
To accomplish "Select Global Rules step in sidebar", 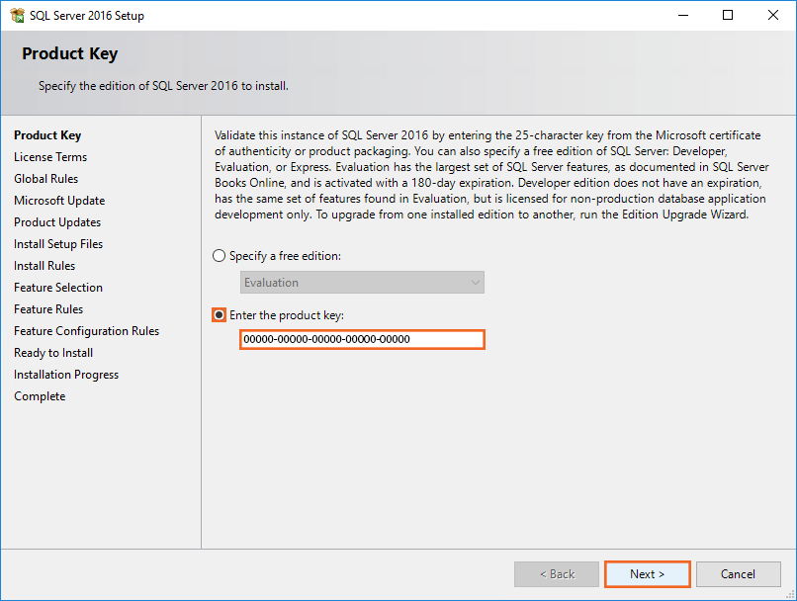I will (45, 179).
